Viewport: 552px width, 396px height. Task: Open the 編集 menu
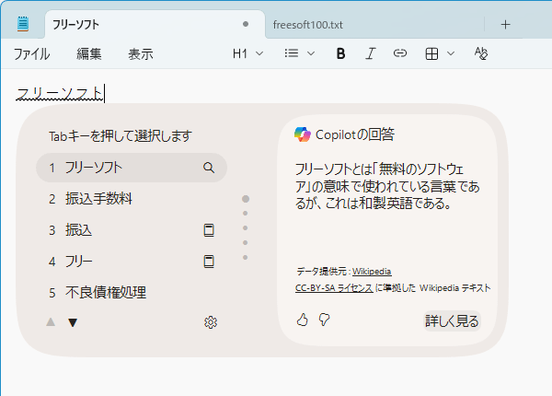89,54
